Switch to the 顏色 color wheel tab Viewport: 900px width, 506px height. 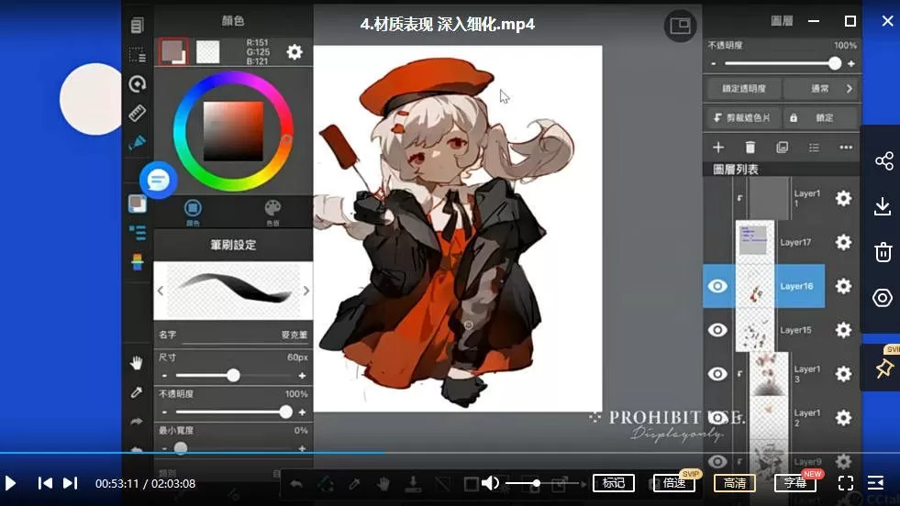pyautogui.click(x=193, y=211)
